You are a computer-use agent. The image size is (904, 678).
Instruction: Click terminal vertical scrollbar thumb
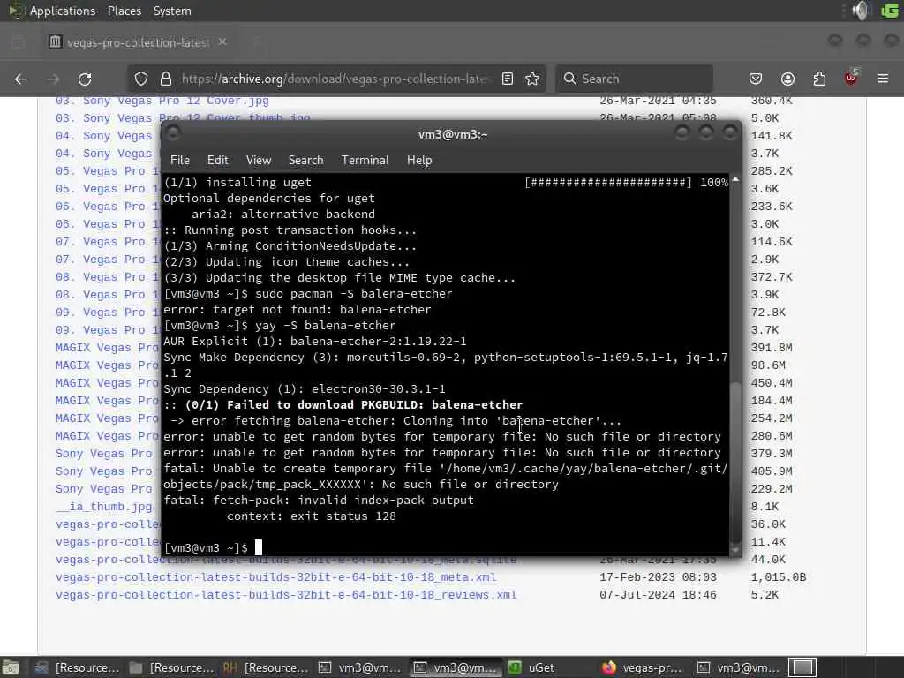click(x=735, y=461)
